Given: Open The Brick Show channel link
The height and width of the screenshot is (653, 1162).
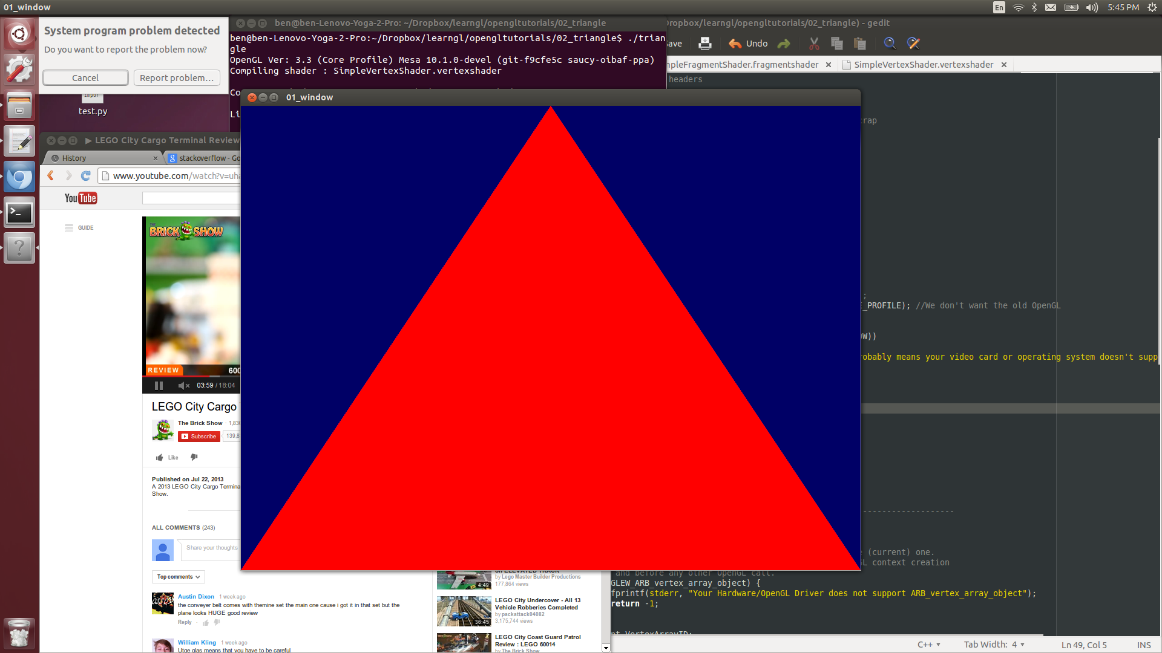Looking at the screenshot, I should click(200, 423).
